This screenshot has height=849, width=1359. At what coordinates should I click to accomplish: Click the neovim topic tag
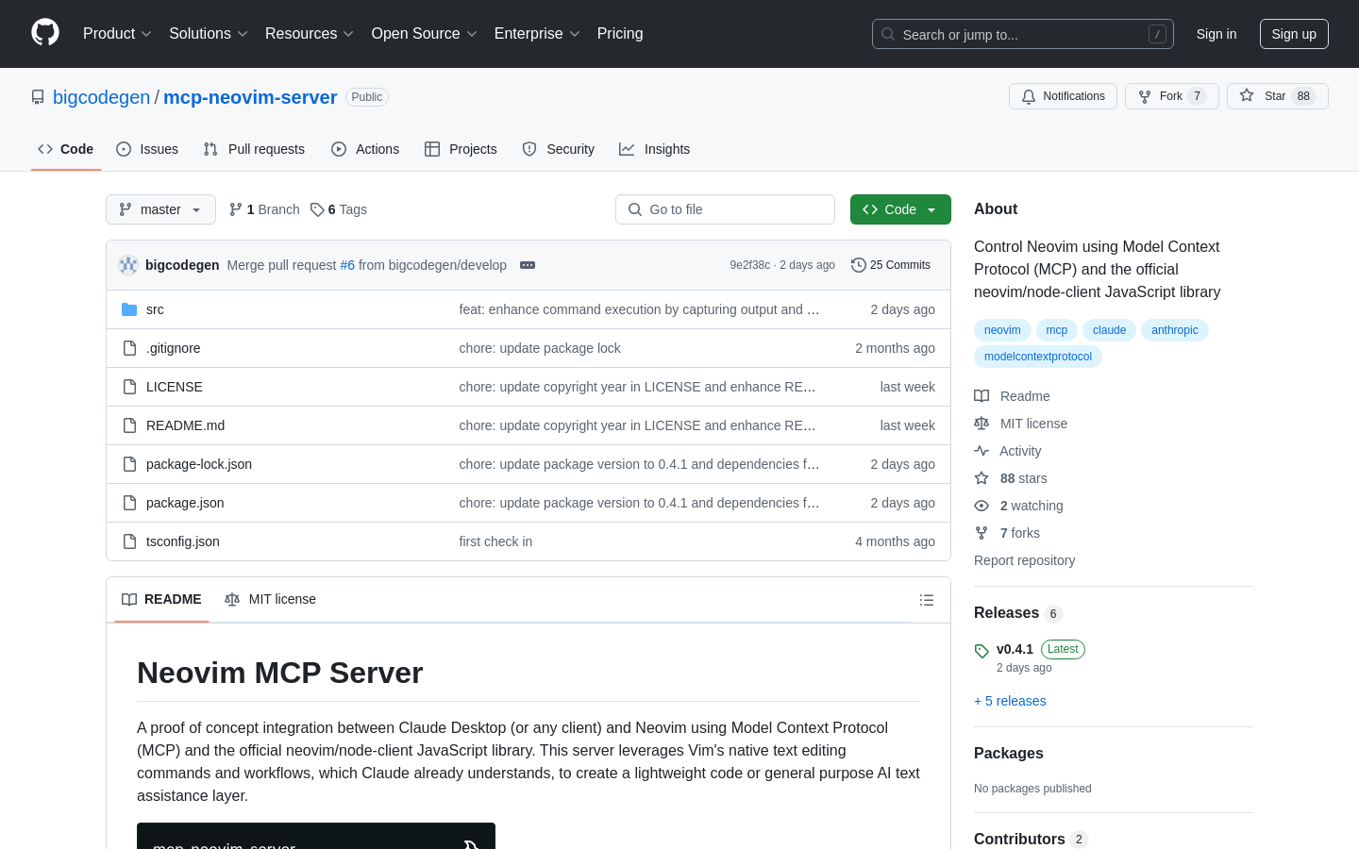click(x=1002, y=330)
